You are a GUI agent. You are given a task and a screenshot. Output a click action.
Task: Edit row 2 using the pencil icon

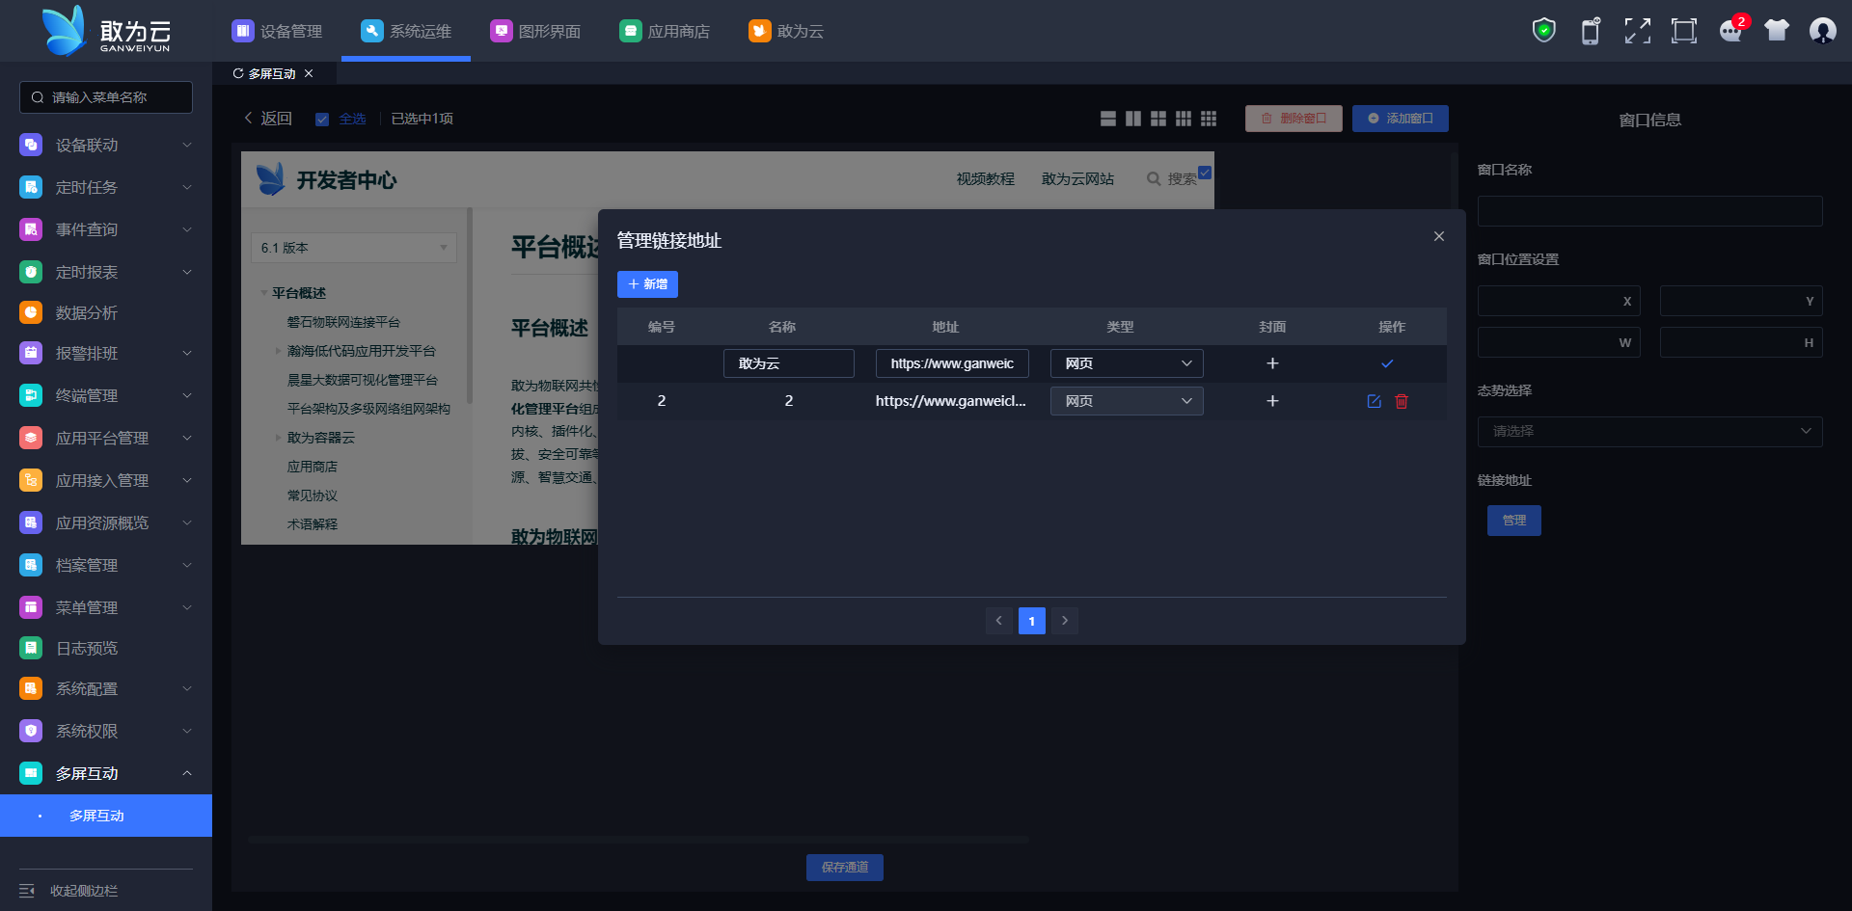point(1374,401)
